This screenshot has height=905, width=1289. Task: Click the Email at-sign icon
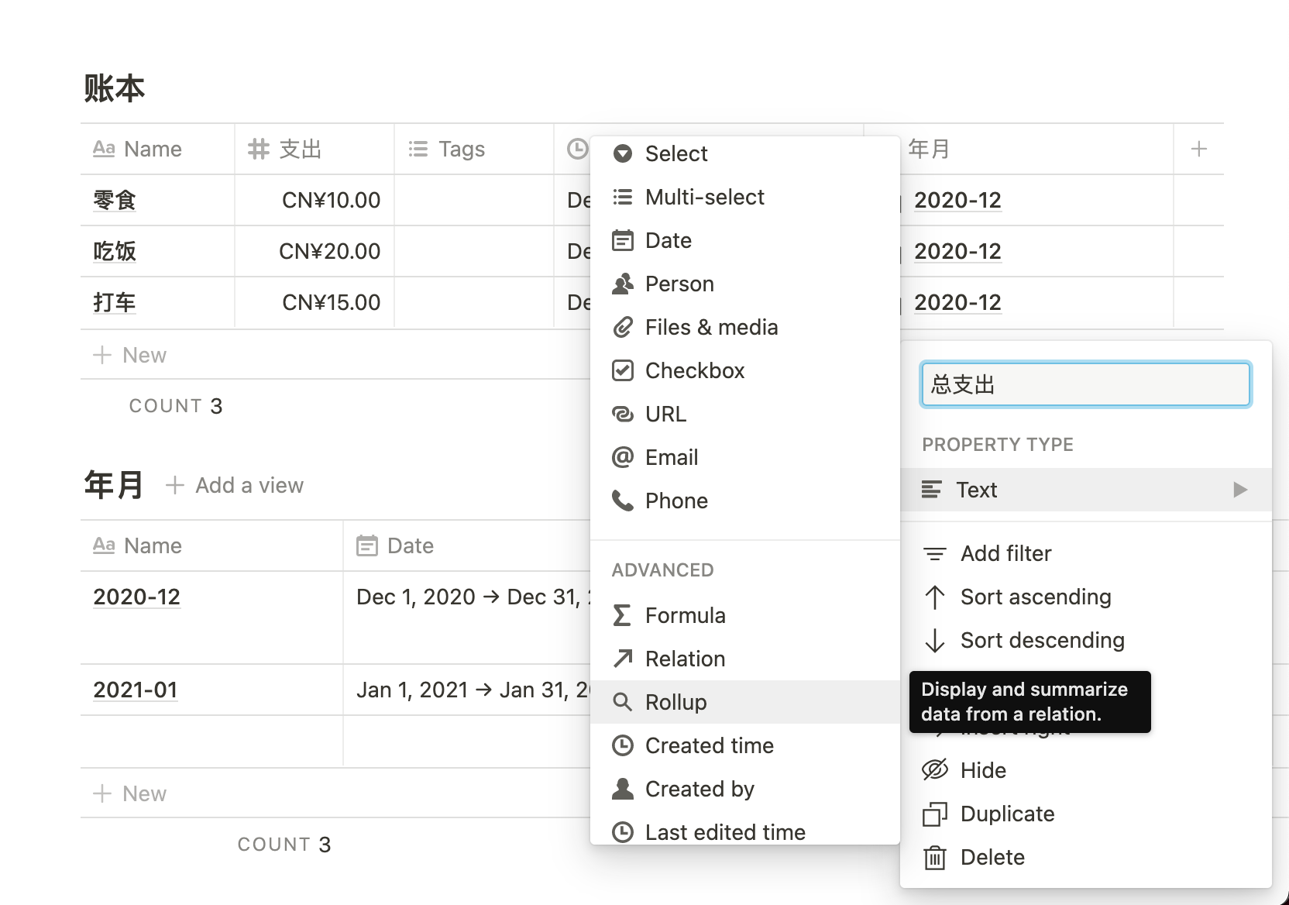(622, 457)
